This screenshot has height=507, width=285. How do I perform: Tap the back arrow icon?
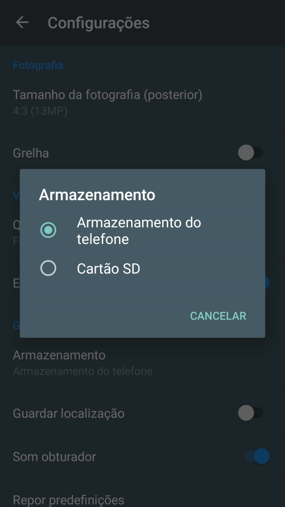21,23
